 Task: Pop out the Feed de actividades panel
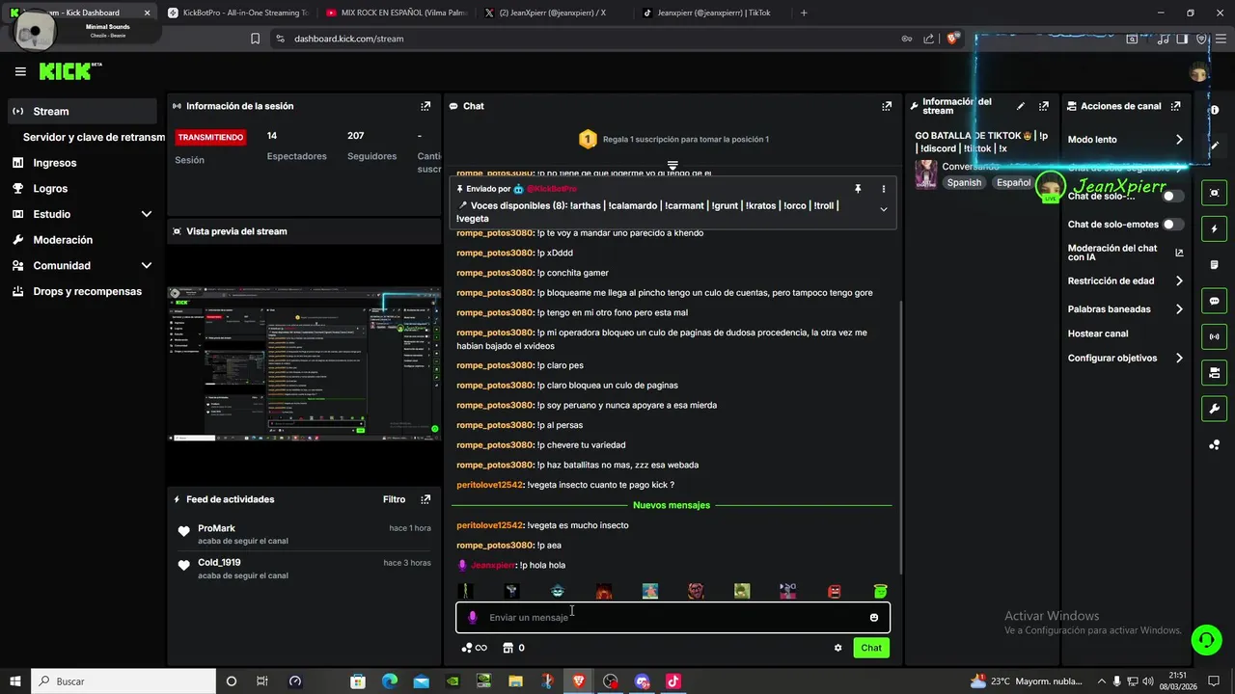click(x=425, y=499)
